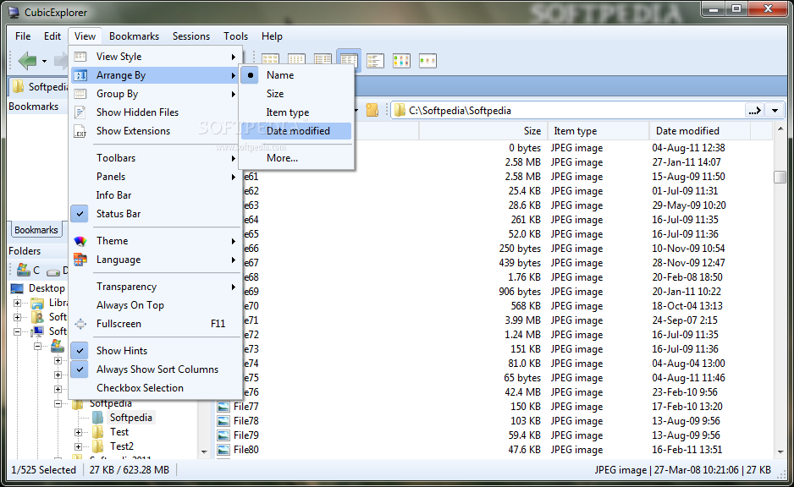
Task: Open the Group By submenu
Action: coord(155,94)
